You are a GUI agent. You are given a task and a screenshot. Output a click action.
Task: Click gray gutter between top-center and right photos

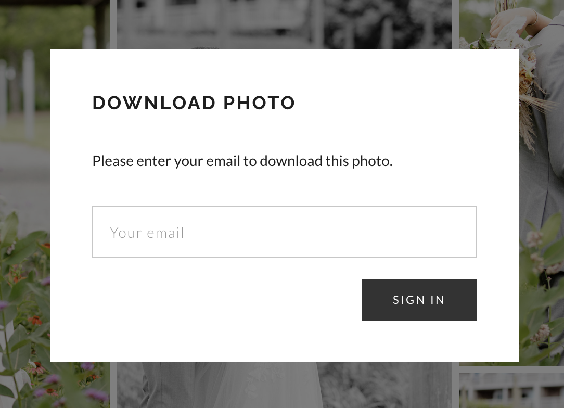click(455, 24)
